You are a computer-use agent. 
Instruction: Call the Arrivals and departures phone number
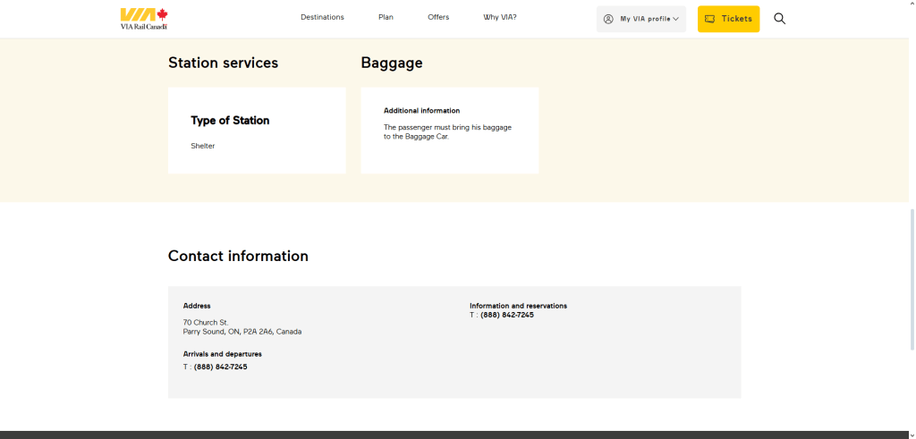coord(220,367)
